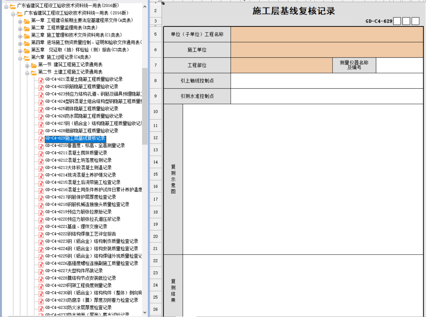Click folder icon of 第六章 施工过程记录
Image resolution: width=426 pixels, height=317 pixels.
[x=27, y=58]
